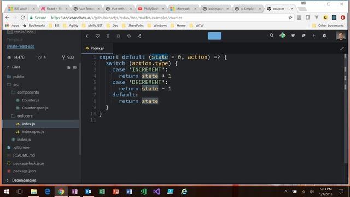This screenshot has width=350, height=197.
Task: Open Other bookmarks folder
Action: [x=328, y=26]
